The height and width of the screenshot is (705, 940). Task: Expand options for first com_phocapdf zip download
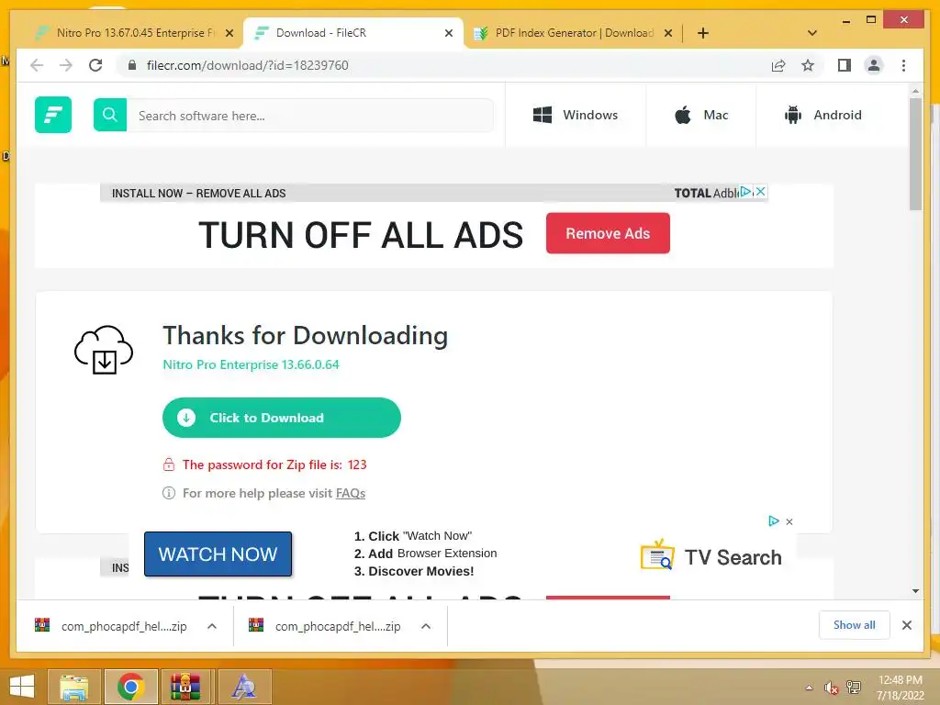[x=212, y=626]
